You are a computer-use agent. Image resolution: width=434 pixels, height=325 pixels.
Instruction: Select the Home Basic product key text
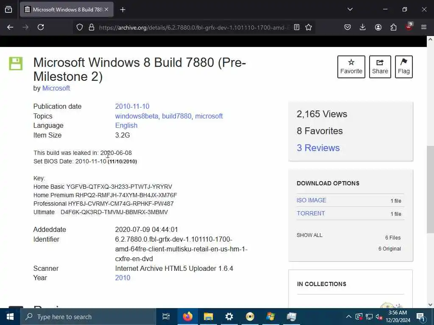[119, 187]
